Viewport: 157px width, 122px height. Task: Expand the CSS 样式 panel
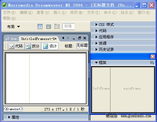123,25
